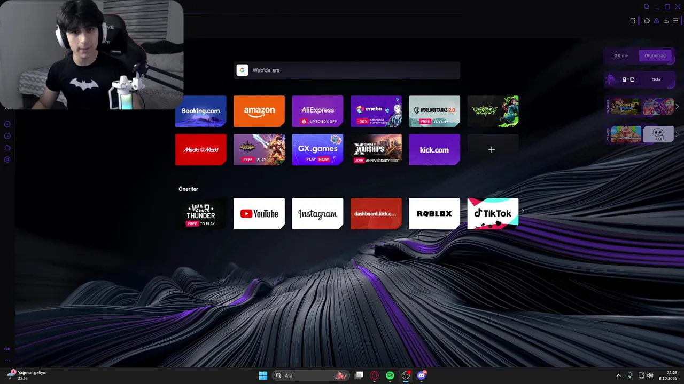Open Task View on the taskbar
Screen dimensions: 684x384
359,375
